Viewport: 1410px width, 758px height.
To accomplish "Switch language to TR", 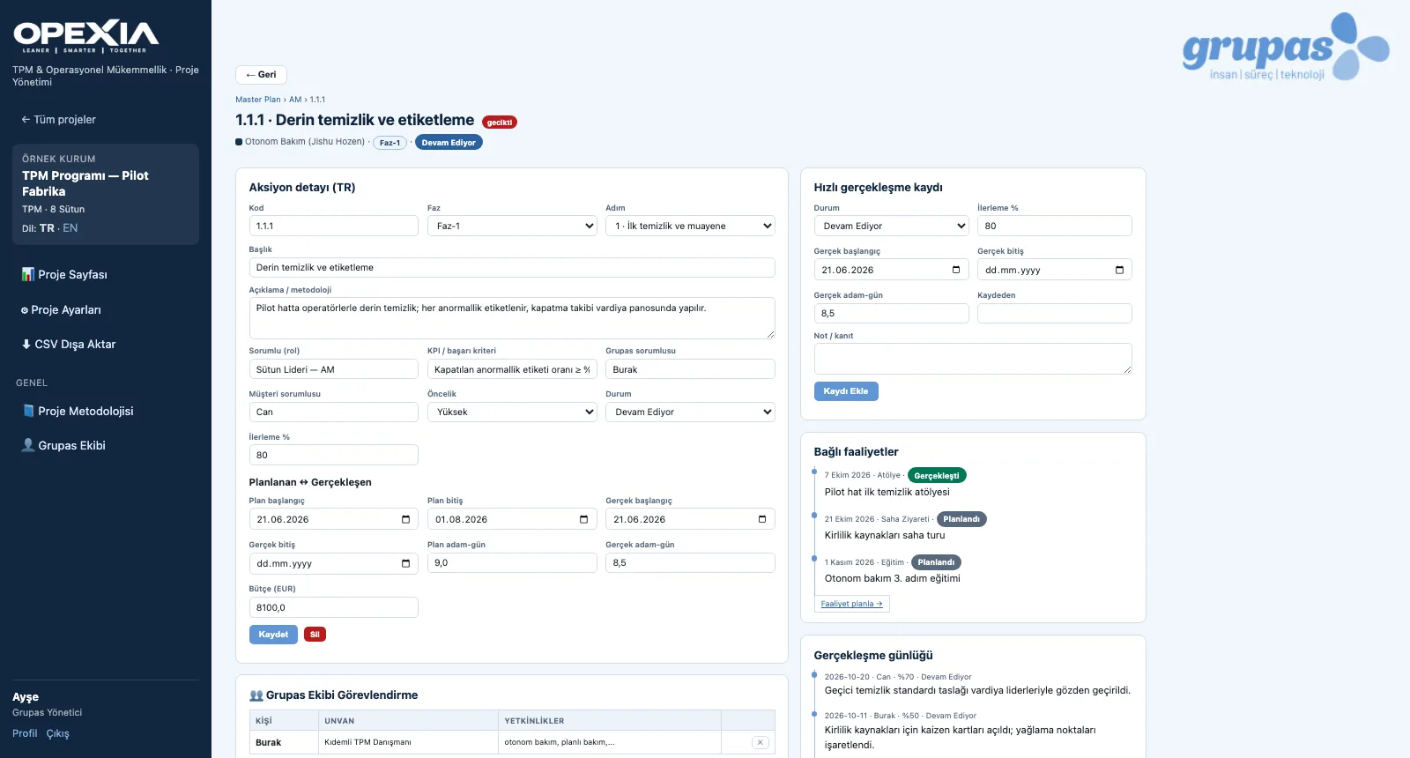I will 47,228.
